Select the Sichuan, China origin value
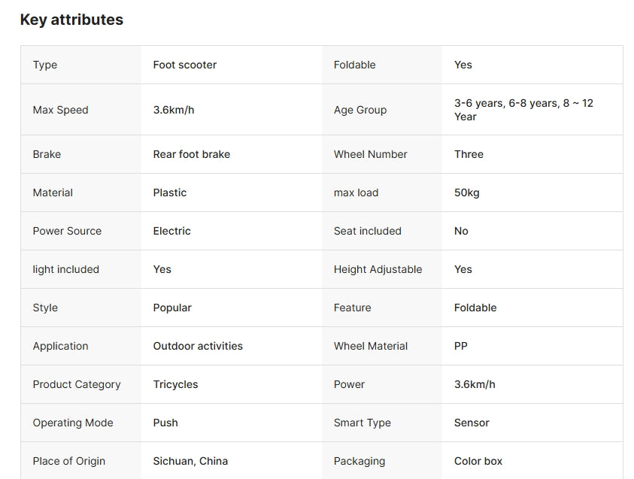This screenshot has height=479, width=634. pos(190,461)
